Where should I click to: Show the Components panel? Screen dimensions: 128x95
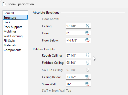[x=15, y=50]
